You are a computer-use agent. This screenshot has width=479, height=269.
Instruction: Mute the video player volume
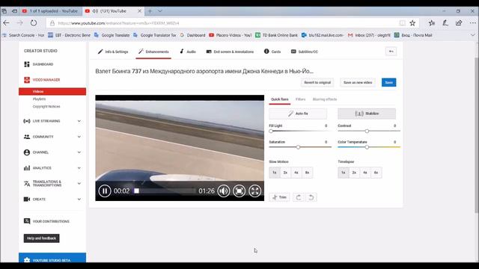pos(224,191)
